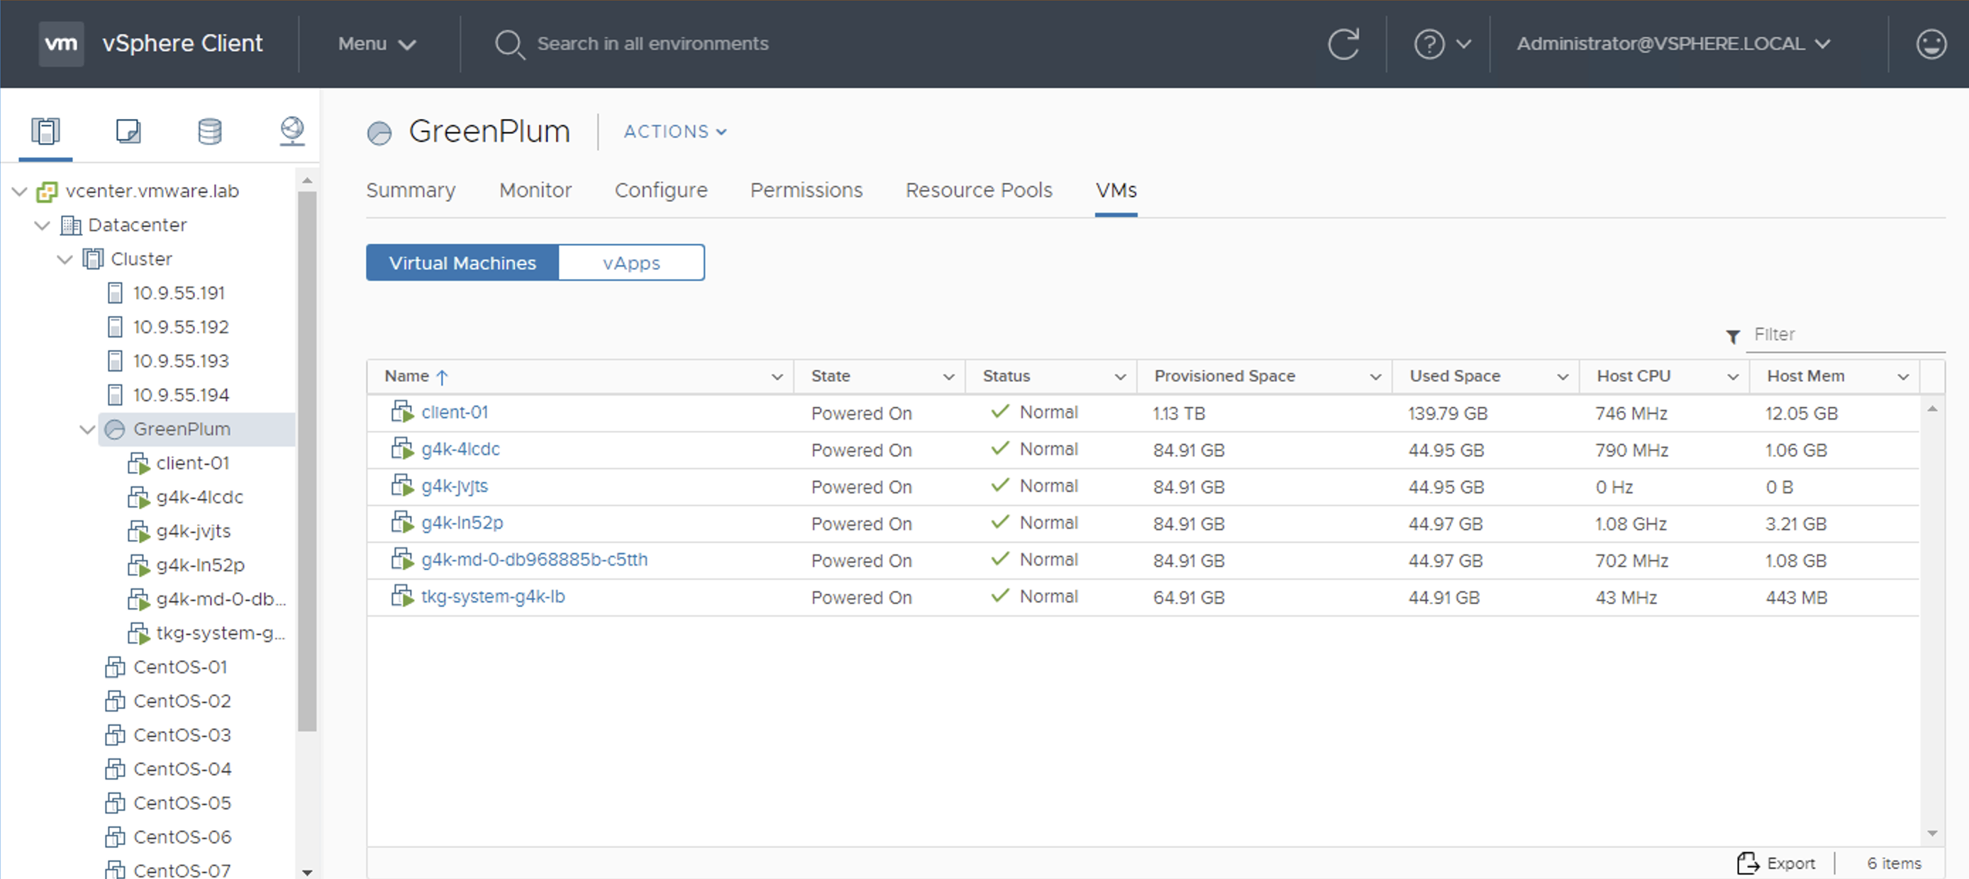Click the g4k-jvjts VM icon in table
The height and width of the screenshot is (879, 1969).
(402, 485)
